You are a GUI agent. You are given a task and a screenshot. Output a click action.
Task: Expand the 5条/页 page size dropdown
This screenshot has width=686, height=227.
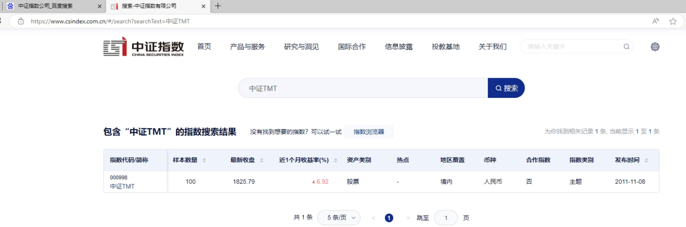pyautogui.click(x=339, y=218)
